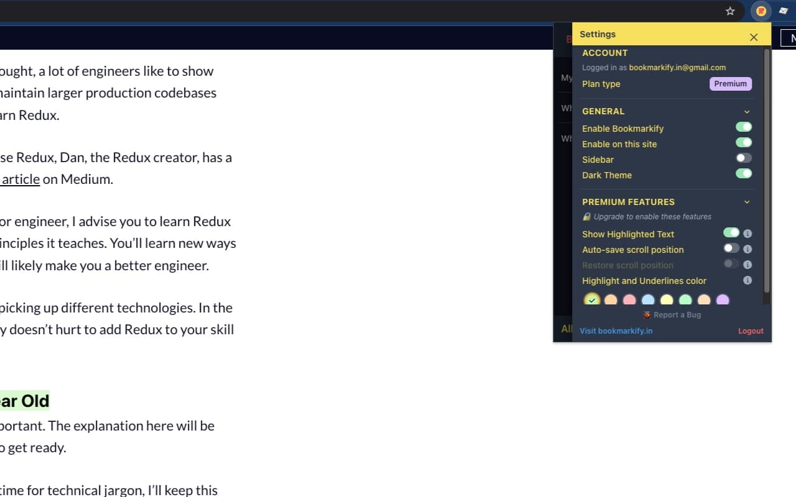Open the Visit bookmarkify.in link

click(x=616, y=331)
